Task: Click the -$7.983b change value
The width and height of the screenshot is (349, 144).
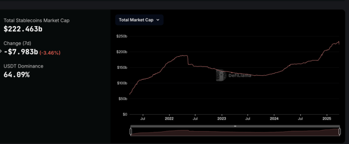Action: pos(21,52)
